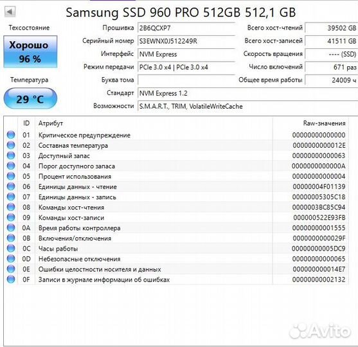Click the status icon for attribute 08
Screen dimensions: 358x347
(11, 207)
